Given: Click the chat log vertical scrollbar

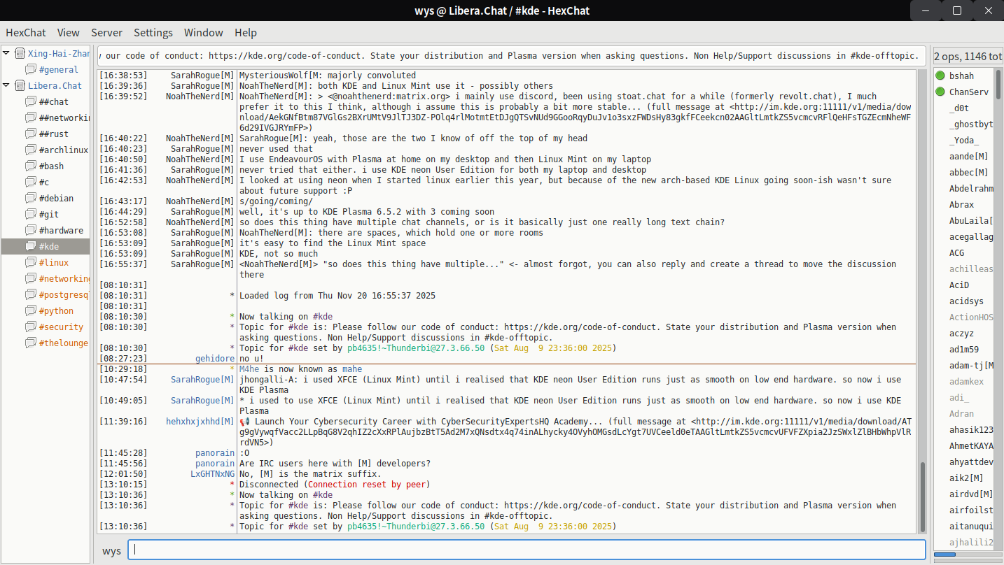Looking at the screenshot, I should click(x=922, y=496).
